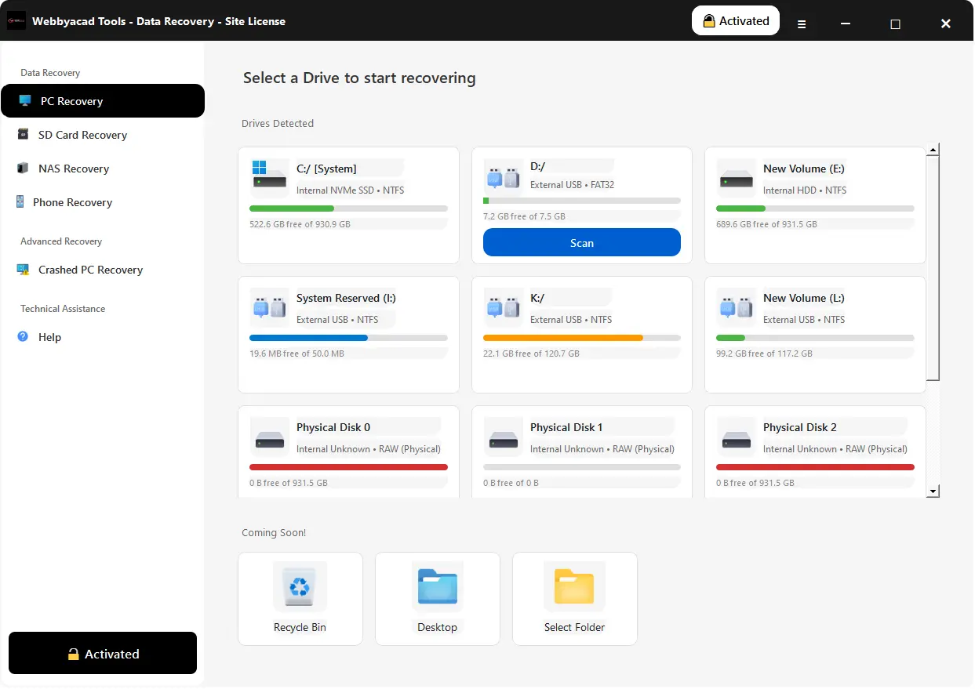
Task: Click the Recycle Bin icon
Action: pyautogui.click(x=300, y=587)
